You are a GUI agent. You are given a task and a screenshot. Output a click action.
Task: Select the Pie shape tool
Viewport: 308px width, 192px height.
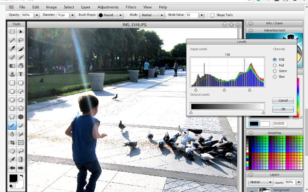(21, 91)
